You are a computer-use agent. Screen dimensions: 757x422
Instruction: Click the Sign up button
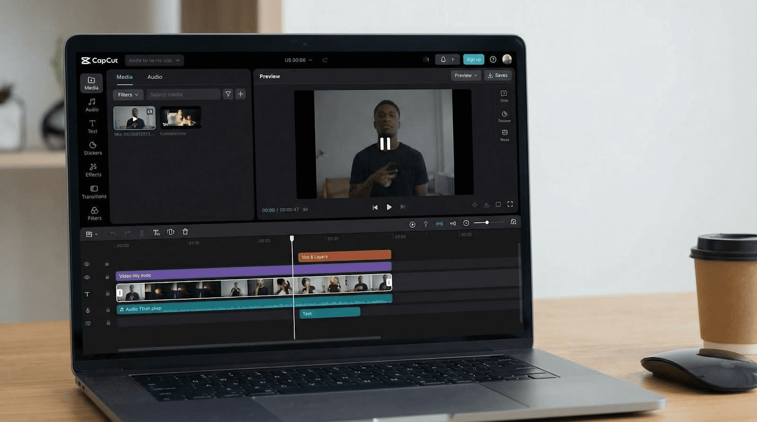coord(474,60)
